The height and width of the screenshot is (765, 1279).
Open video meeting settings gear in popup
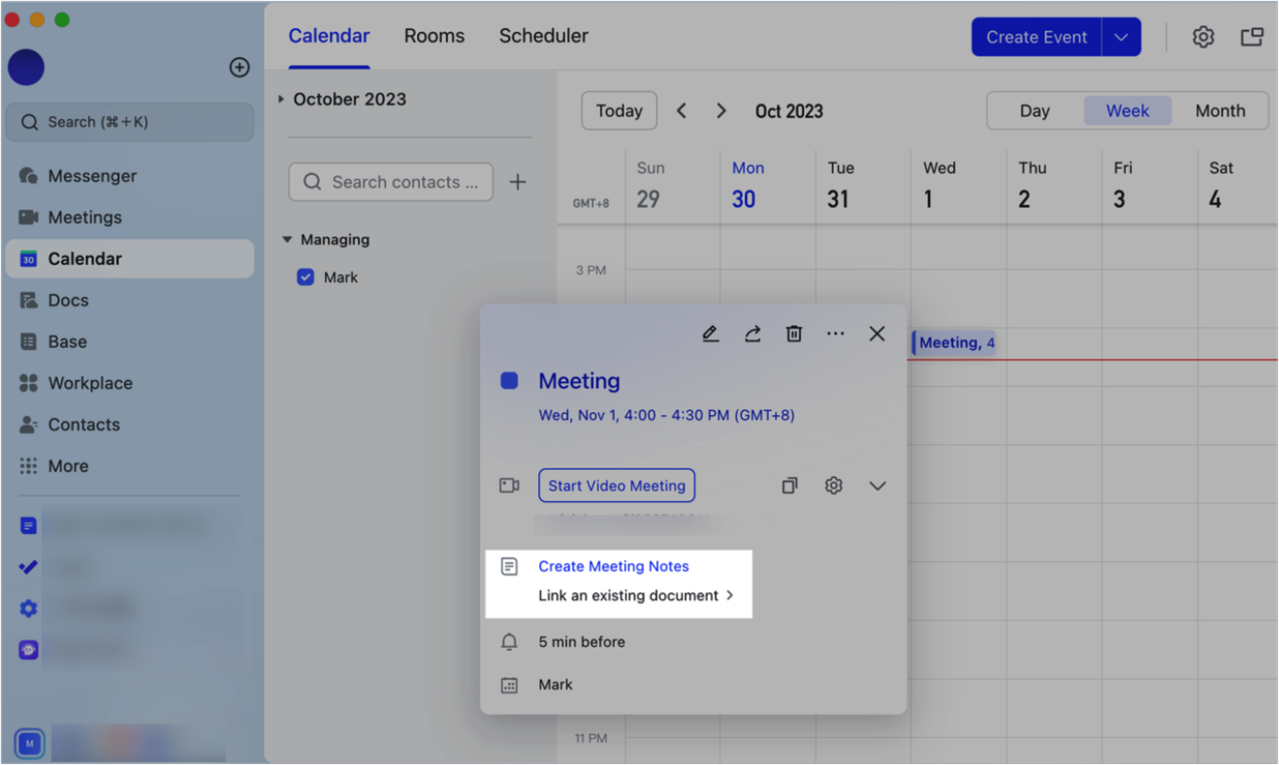point(833,485)
